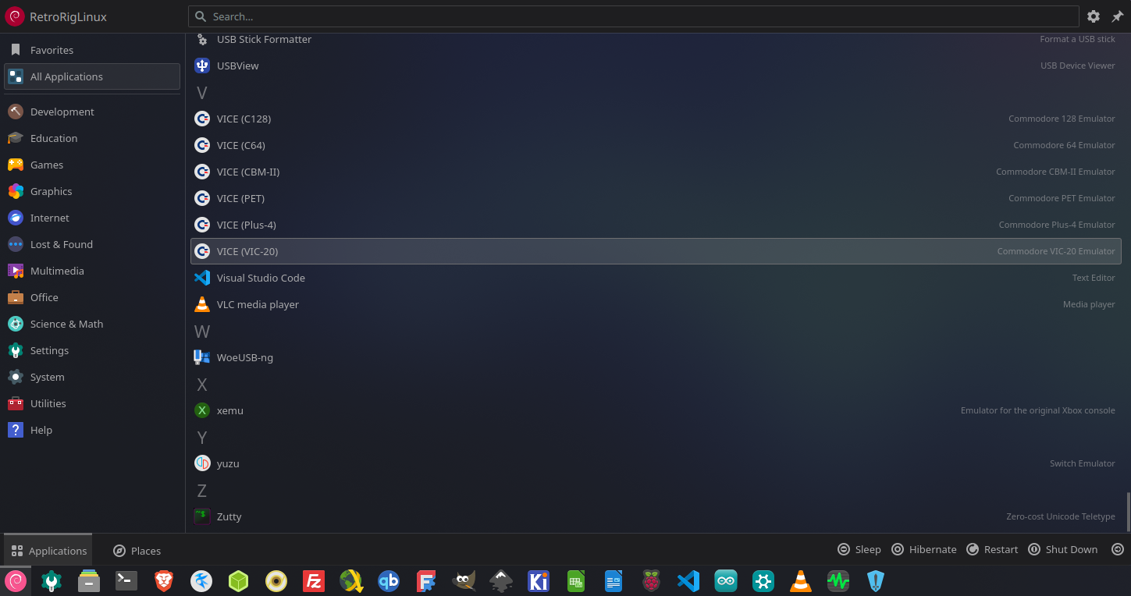Expand more session options with the arrow button
Screen dimensions: 1131x596
click(1117, 549)
